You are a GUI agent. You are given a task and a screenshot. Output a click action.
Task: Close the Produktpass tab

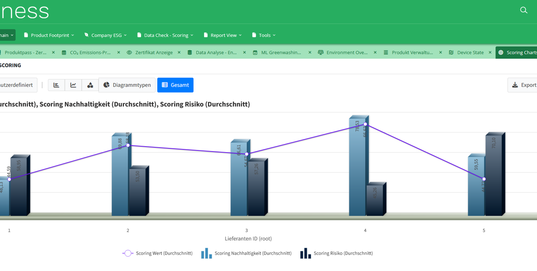tap(53, 52)
